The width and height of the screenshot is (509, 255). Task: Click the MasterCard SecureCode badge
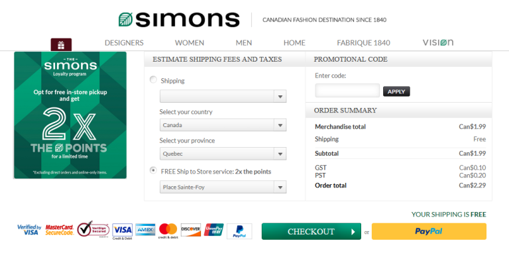tap(60, 230)
